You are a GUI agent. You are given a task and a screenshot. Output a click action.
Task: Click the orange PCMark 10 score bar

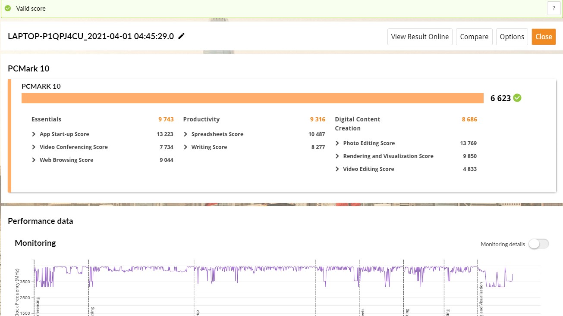click(x=252, y=98)
